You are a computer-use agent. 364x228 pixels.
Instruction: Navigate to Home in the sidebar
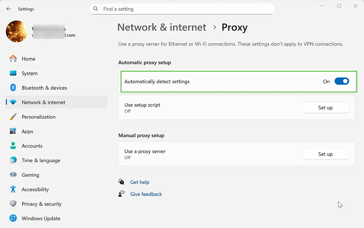click(x=29, y=59)
